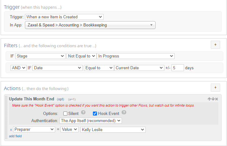227x146 pixels.
Task: Delete action using the X icon
Action: [217, 99]
